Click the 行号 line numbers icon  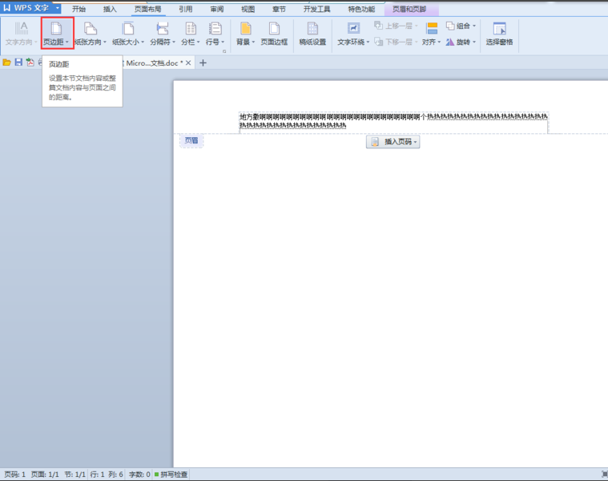click(x=215, y=28)
